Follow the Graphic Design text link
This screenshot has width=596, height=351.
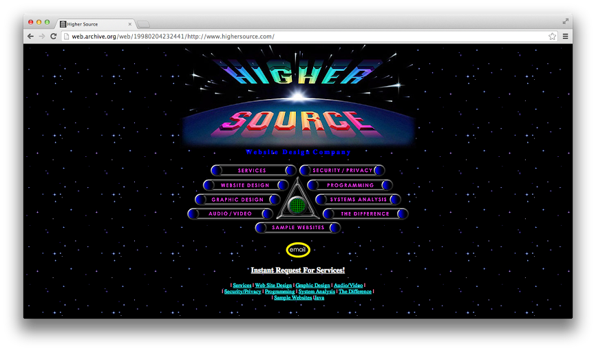313,285
